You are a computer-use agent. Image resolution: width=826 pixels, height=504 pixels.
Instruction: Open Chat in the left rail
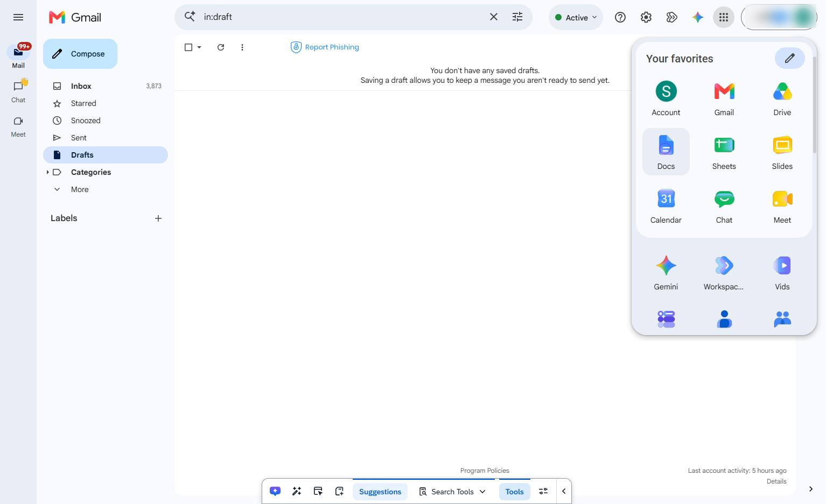[x=18, y=91]
